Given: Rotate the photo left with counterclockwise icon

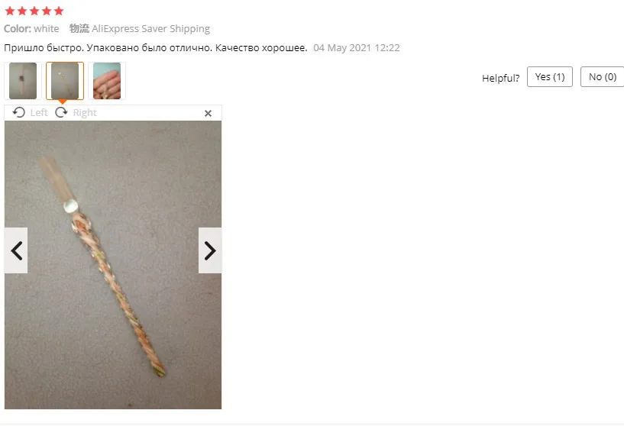Looking at the screenshot, I should [x=18, y=112].
